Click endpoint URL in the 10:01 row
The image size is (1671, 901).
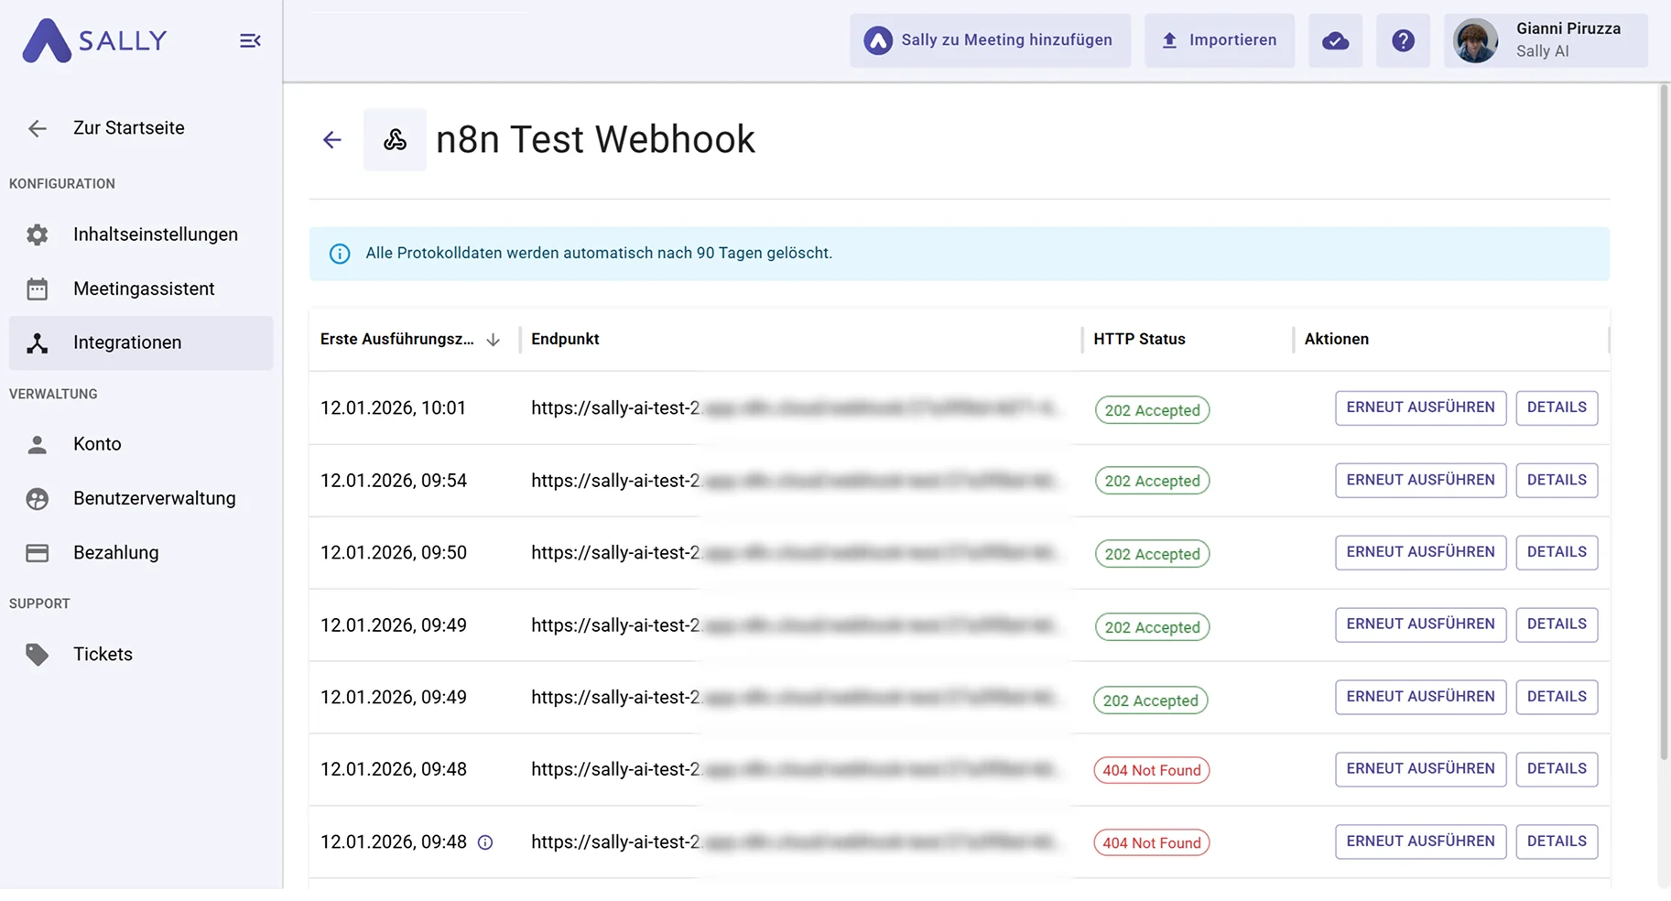click(797, 408)
